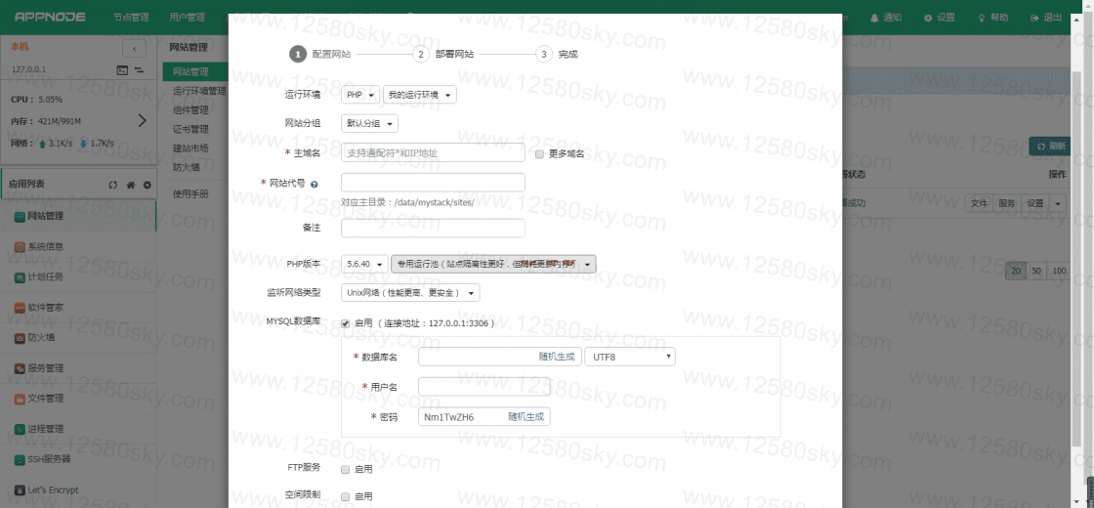Open the terminal icon next to 127.0.0.1
The image size is (1094, 508).
pyautogui.click(x=122, y=69)
